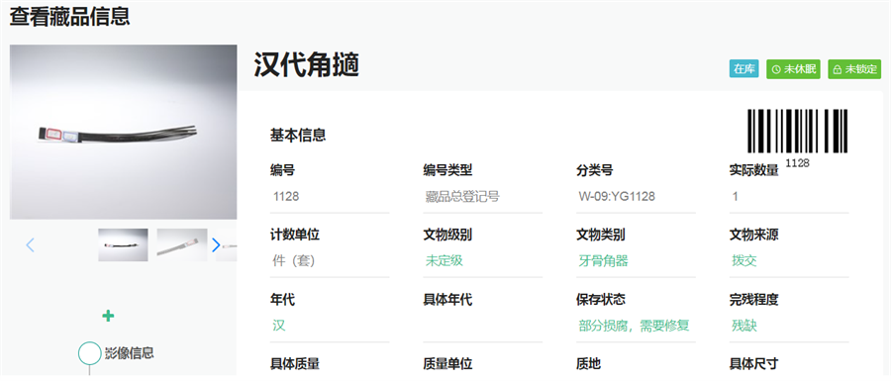This screenshot has height=381, width=891.
Task: Click the 影像信息 label
Action: coord(130,353)
